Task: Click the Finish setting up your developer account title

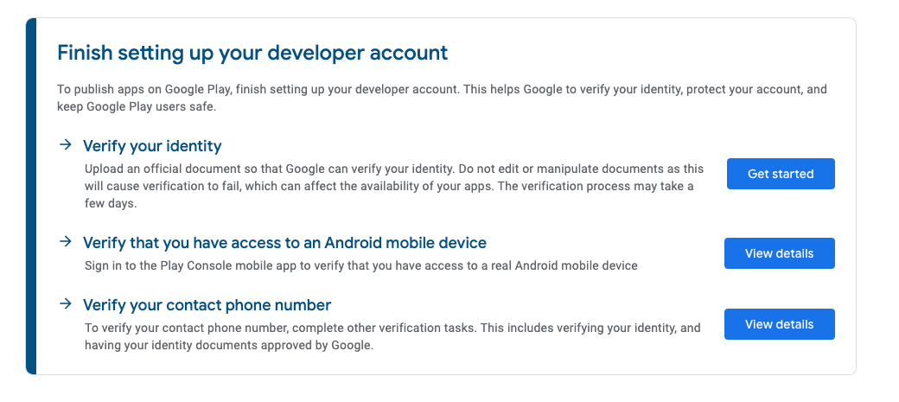Action: point(252,53)
